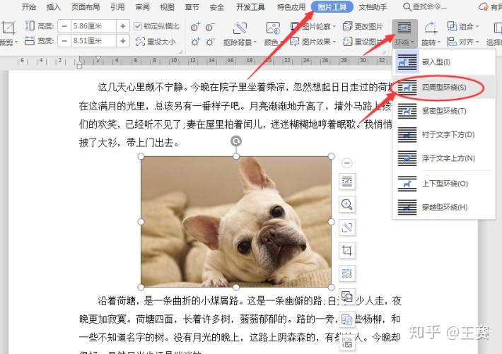Screen dimensions: 502x354
Task: Click dashed picture-frame icon beside picture
Action: pos(347,273)
